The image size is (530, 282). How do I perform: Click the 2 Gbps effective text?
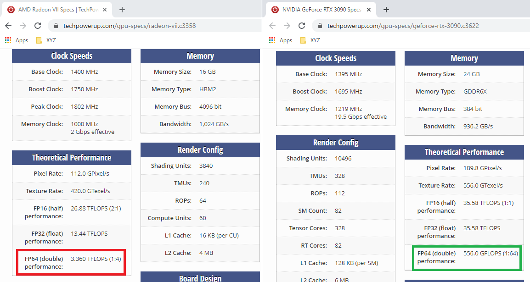click(93, 132)
